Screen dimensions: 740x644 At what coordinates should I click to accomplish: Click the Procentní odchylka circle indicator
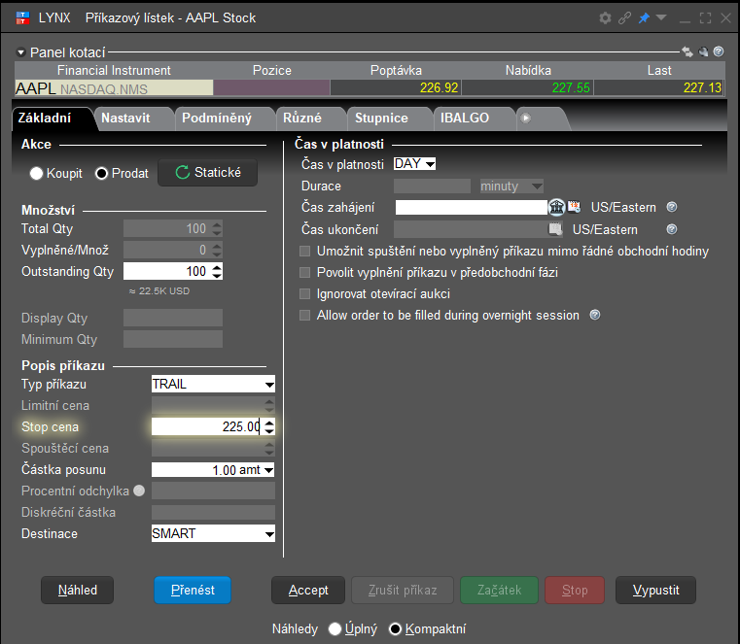(139, 491)
